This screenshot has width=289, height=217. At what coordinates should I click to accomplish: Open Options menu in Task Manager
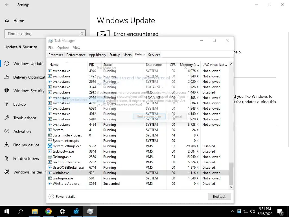[x=63, y=47]
